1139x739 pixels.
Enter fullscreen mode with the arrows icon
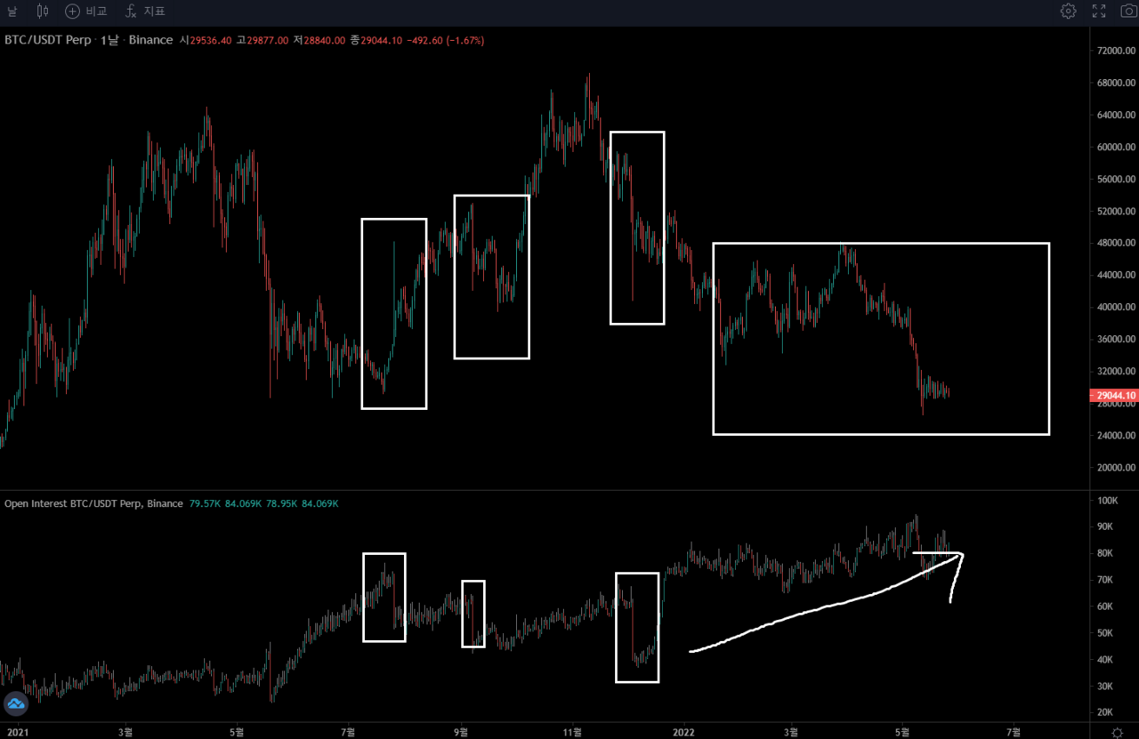click(x=1099, y=12)
